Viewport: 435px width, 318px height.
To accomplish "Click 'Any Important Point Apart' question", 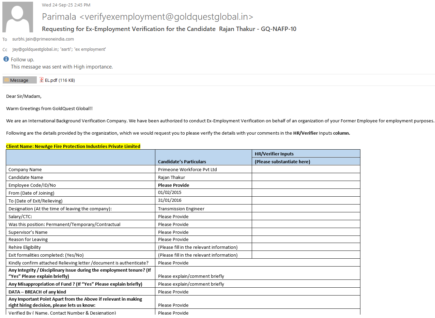I will click(x=75, y=302).
